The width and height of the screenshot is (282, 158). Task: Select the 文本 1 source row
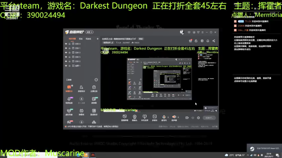coord(82,48)
